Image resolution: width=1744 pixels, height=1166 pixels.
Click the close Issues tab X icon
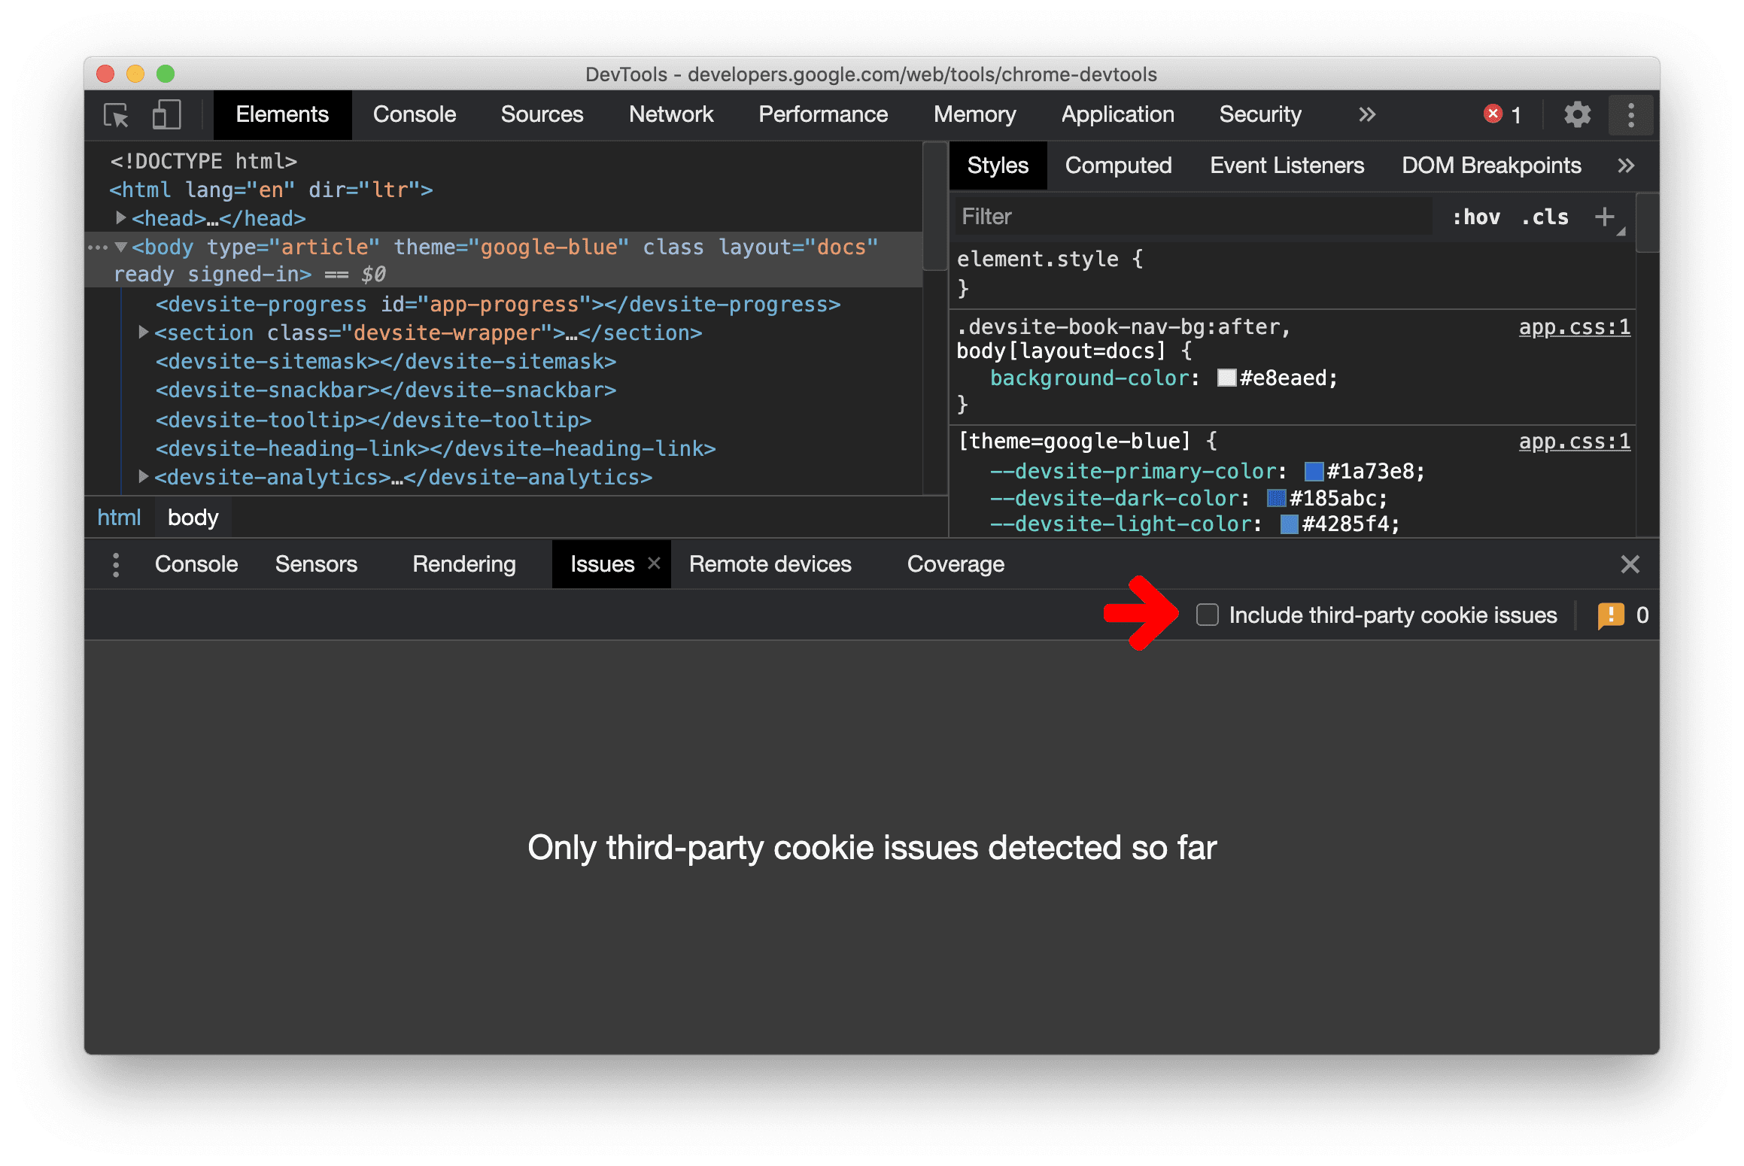point(646,565)
